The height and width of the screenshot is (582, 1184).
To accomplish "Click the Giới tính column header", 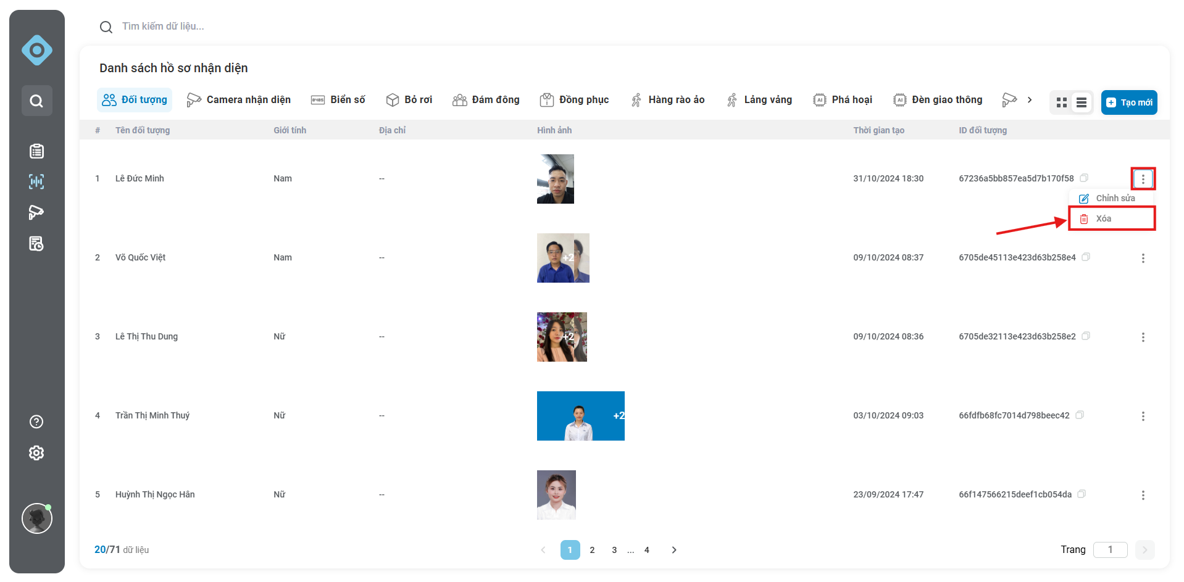I will [290, 130].
